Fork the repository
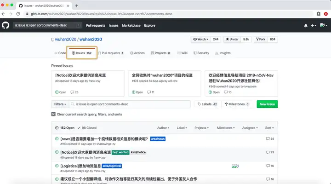This screenshot has width=331, height=184. coord(261,39)
